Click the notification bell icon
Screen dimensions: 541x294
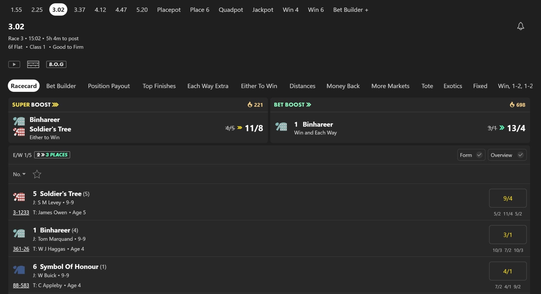point(520,26)
